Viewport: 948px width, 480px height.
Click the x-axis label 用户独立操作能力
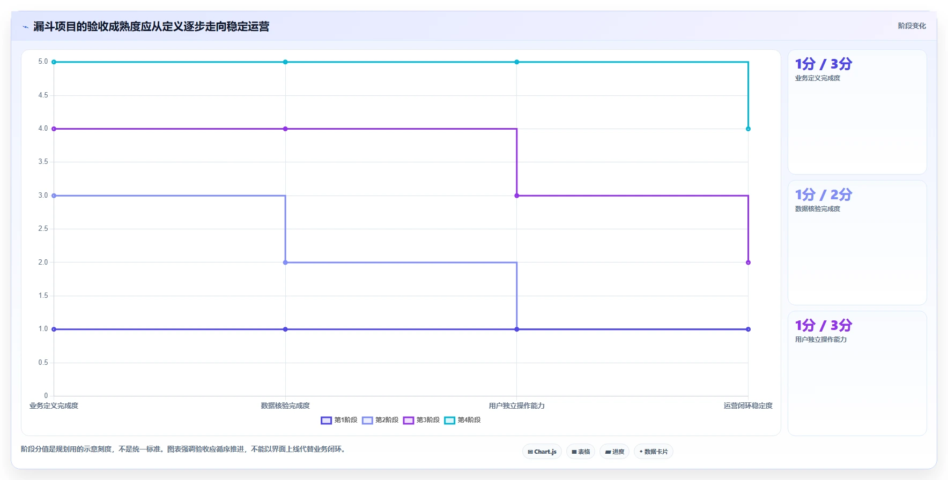tap(517, 406)
